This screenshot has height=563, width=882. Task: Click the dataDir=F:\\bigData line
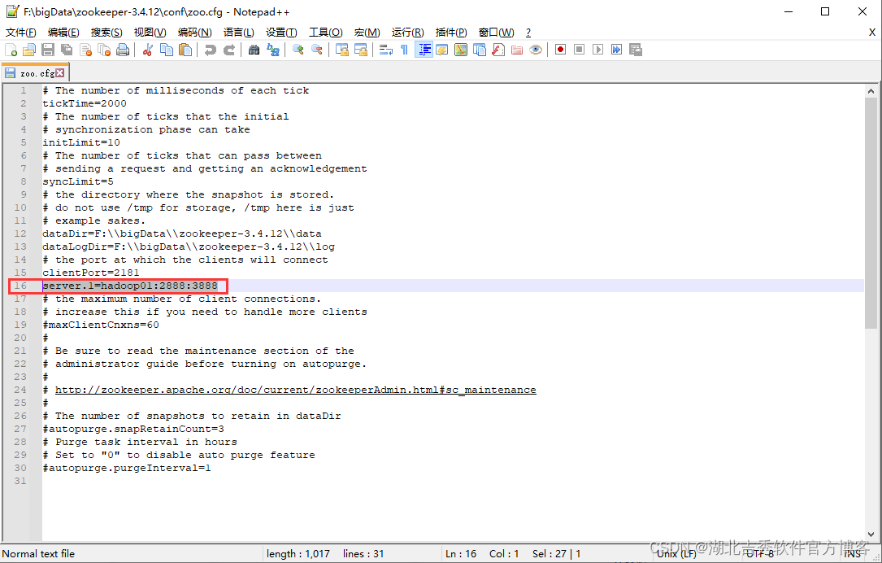tap(182, 233)
